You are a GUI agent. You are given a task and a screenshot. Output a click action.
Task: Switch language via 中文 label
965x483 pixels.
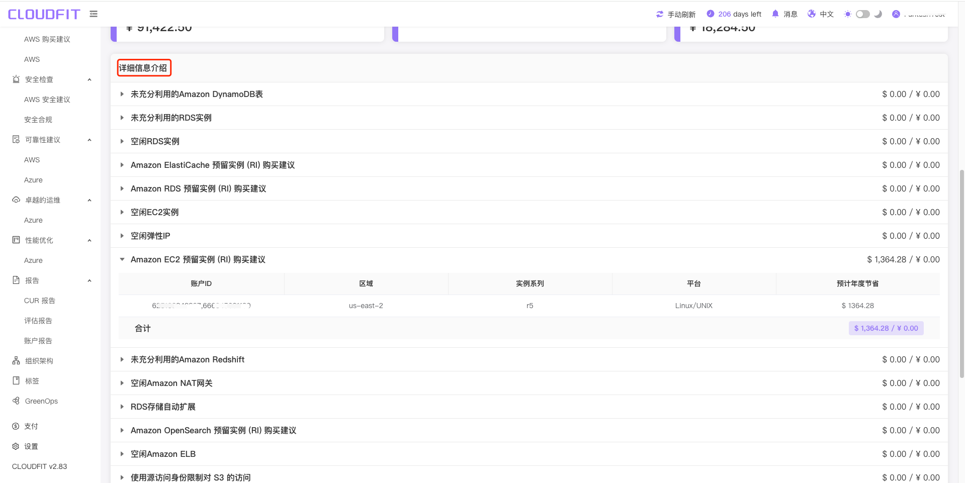(x=827, y=14)
